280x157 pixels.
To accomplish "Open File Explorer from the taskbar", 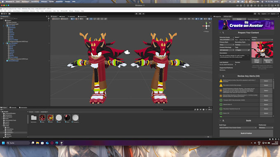I will [x=37, y=143].
